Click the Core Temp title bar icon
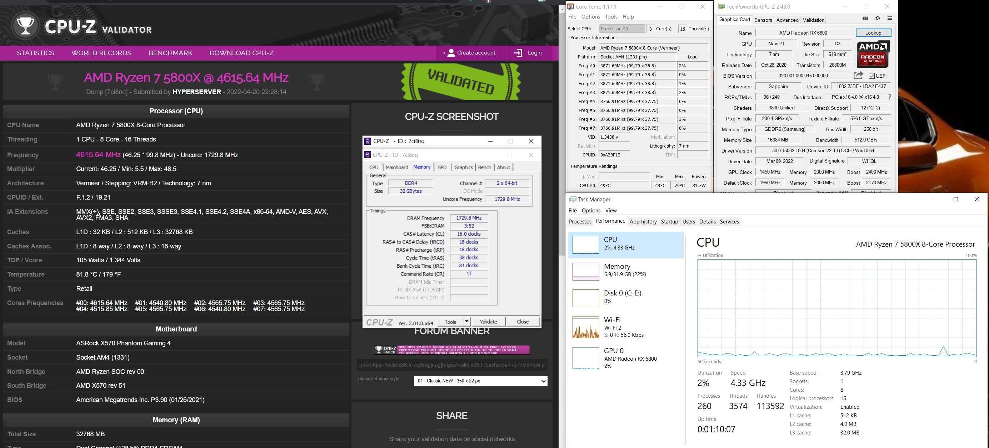The height and width of the screenshot is (448, 989). point(570,6)
